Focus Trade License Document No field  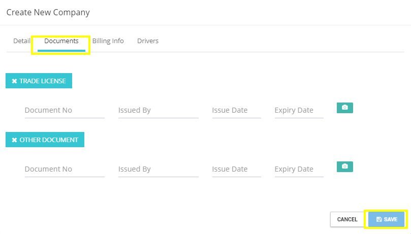coord(65,111)
